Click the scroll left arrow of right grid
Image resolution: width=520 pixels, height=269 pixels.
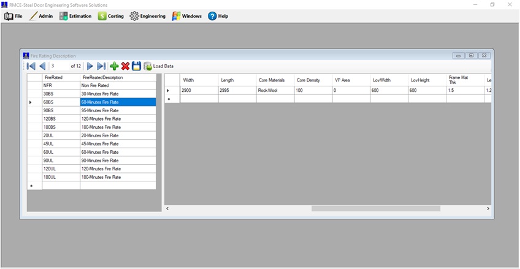pos(167,208)
